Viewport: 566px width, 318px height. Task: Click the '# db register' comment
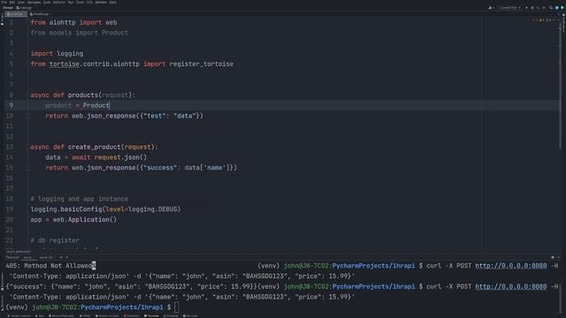55,240
